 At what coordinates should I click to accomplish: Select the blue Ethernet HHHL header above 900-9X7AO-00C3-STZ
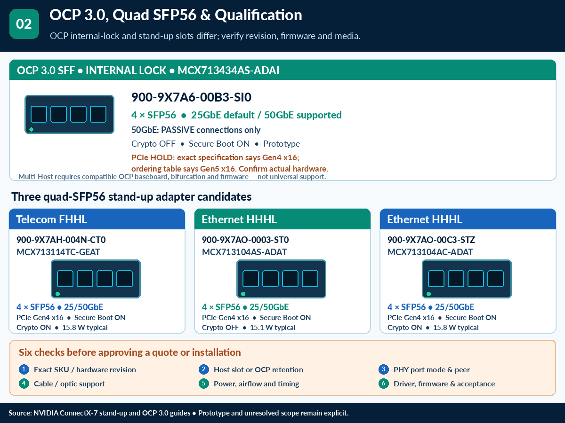[468, 219]
